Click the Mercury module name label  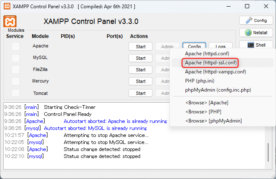pyautogui.click(x=40, y=81)
